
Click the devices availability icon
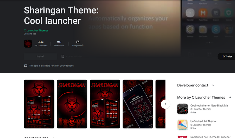click(x=26, y=66)
